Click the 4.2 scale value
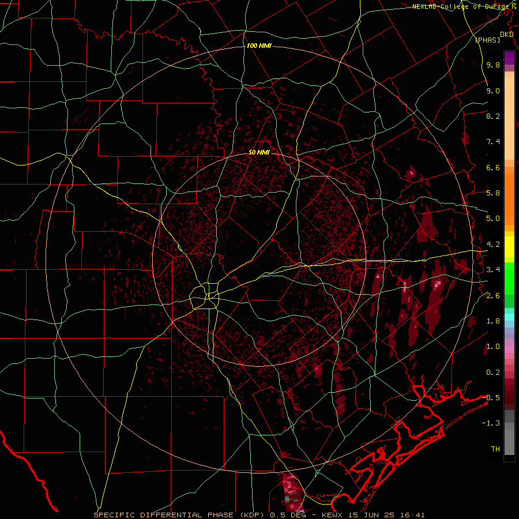The width and height of the screenshot is (519, 519). tap(493, 245)
